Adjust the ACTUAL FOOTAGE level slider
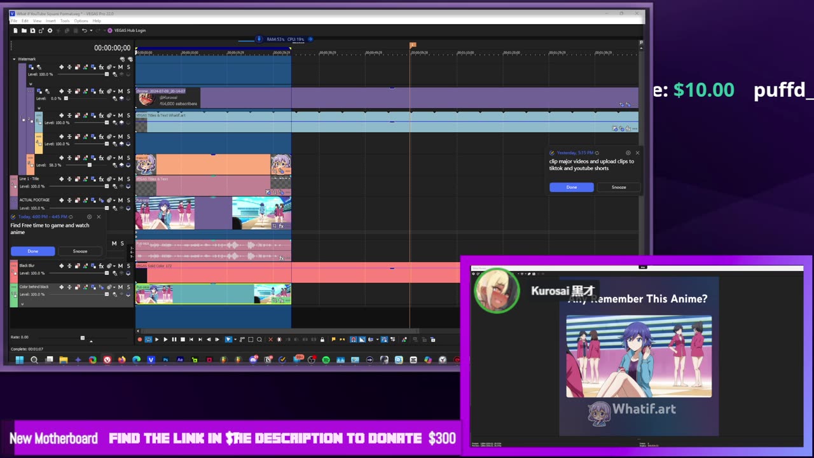814x458 pixels. point(107,208)
